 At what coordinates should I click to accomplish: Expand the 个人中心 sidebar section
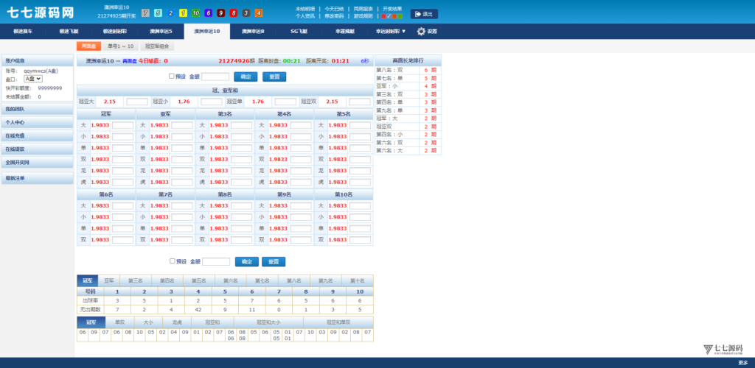click(x=15, y=122)
